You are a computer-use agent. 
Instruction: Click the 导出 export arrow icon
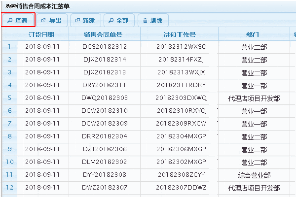pos(43,20)
